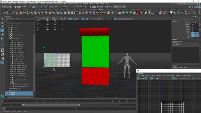Collapse the StoreFront_Kit group in Outliner
This screenshot has width=201, height=113.
[x=9, y=38]
